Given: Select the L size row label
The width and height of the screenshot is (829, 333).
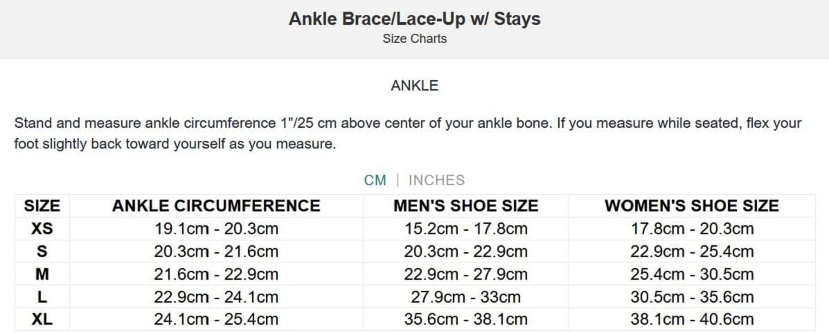Looking at the screenshot, I should [x=42, y=296].
